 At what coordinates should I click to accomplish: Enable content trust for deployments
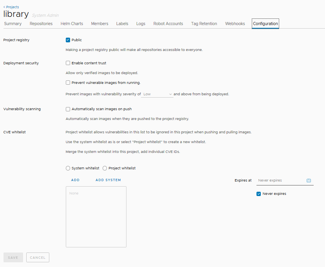pyautogui.click(x=68, y=63)
